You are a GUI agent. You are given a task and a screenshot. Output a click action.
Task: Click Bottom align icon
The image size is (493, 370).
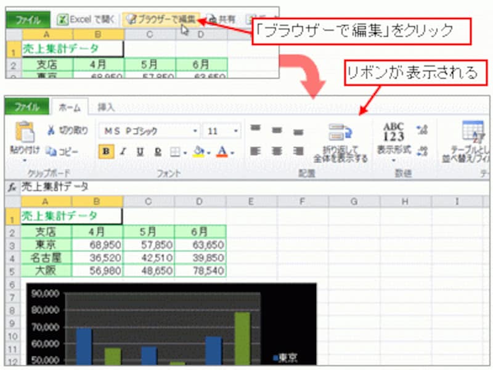coord(298,132)
